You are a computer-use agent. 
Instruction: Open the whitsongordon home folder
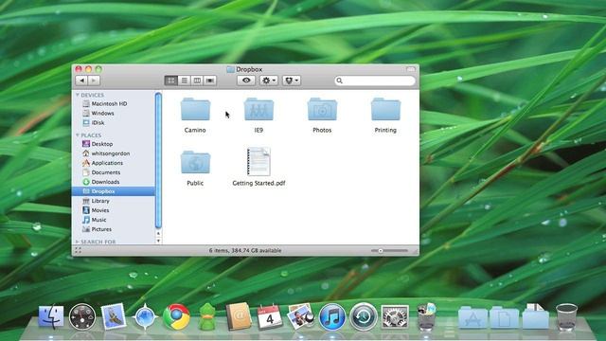coord(114,153)
